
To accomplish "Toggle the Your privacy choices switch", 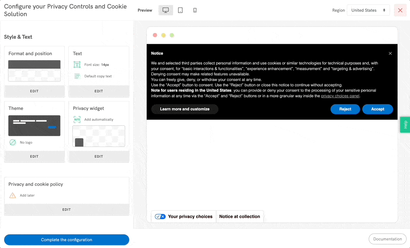I will click(160, 217).
